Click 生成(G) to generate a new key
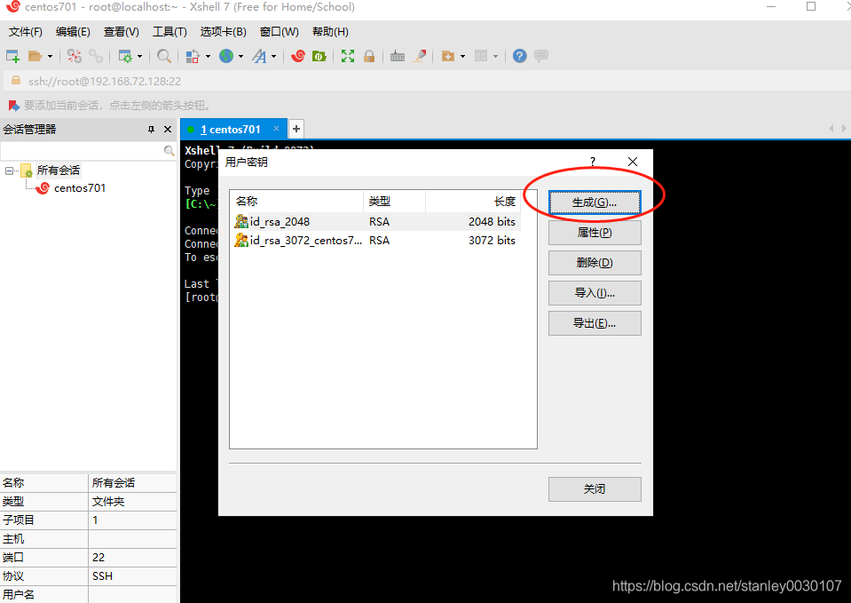Screen dimensions: 851x603 pos(594,202)
